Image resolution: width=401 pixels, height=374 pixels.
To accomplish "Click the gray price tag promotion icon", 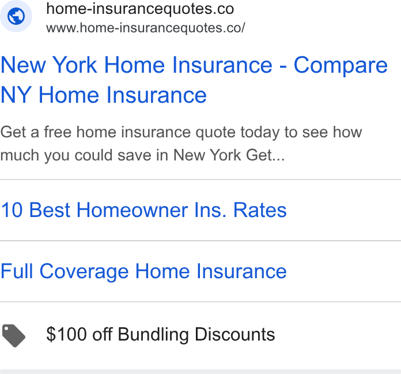I will pos(14,335).
